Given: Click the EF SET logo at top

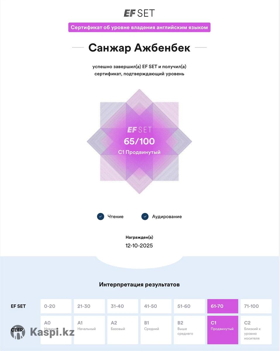Looking at the screenshot, I should pyautogui.click(x=139, y=13).
